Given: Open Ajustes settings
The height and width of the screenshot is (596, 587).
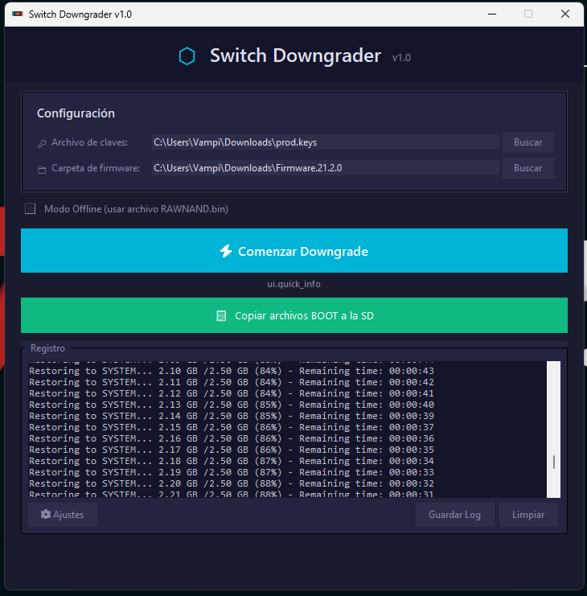Looking at the screenshot, I should (x=63, y=515).
